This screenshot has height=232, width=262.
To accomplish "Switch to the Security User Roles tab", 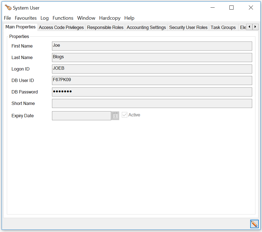I will [x=188, y=27].
